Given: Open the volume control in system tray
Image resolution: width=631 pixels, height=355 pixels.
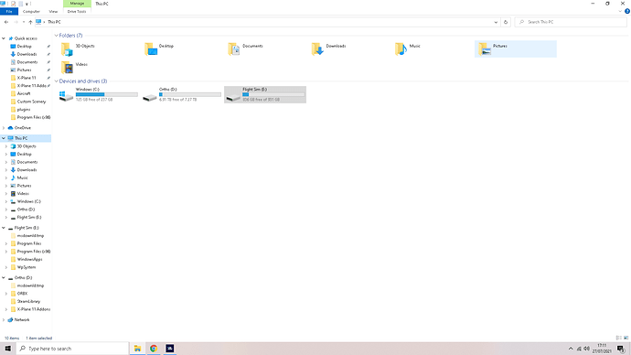Looking at the screenshot, I should tap(587, 349).
